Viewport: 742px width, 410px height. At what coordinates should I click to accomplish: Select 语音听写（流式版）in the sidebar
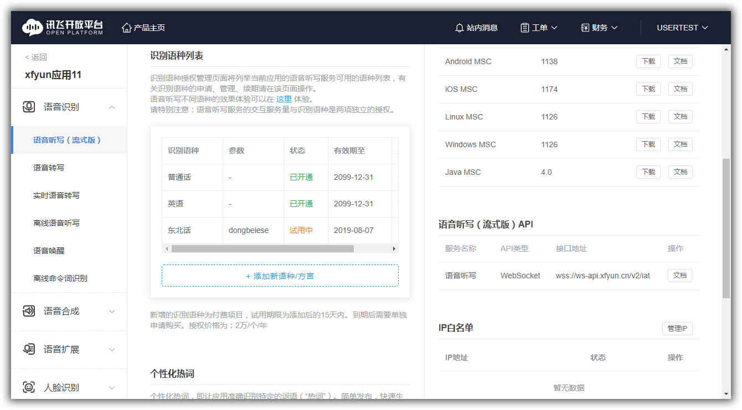(69, 140)
